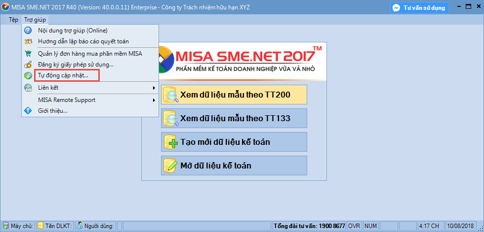Click the shopping cart icon

point(28,54)
